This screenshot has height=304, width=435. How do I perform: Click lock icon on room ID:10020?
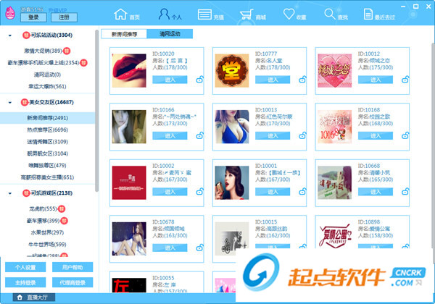(200, 80)
